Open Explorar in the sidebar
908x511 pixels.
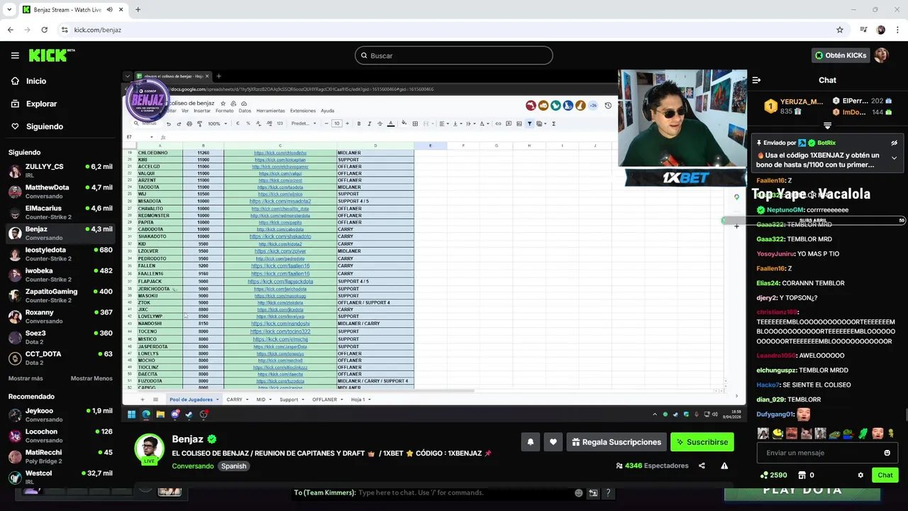(41, 104)
